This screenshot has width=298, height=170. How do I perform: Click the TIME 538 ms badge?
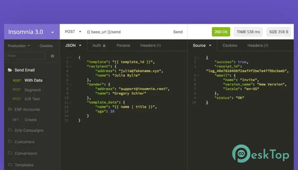coord(248,32)
